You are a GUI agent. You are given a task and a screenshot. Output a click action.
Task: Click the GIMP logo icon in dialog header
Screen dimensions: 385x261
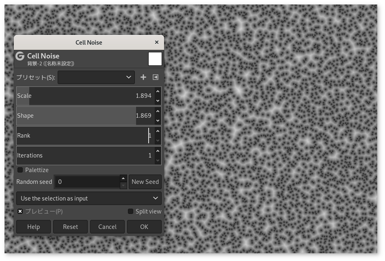coord(20,56)
